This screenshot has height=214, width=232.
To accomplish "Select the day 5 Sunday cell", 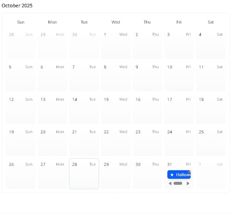I will click(x=21, y=76).
